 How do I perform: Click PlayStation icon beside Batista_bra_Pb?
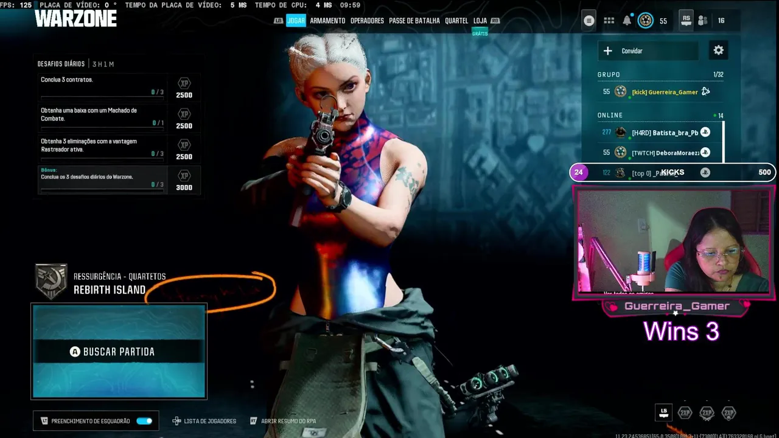(705, 132)
